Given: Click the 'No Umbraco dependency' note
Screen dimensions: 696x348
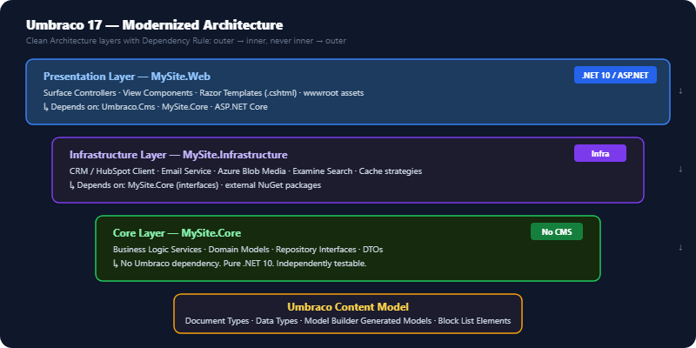Looking at the screenshot, I should 240,264.
